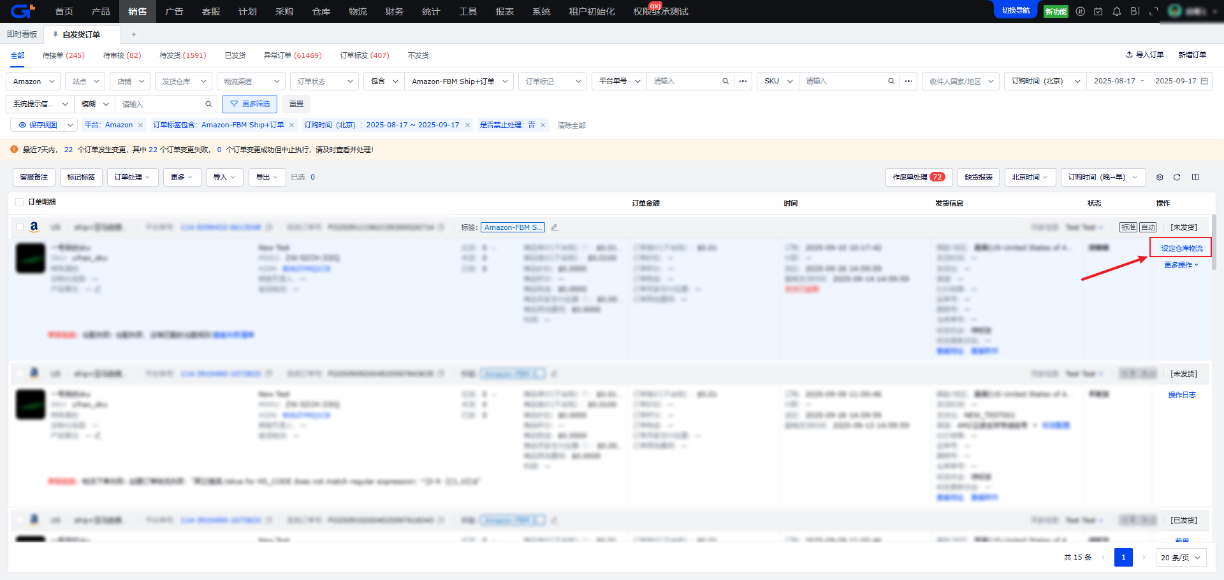Click the first order product thumbnail
Viewport: 1224px width, 580px height.
31,258
